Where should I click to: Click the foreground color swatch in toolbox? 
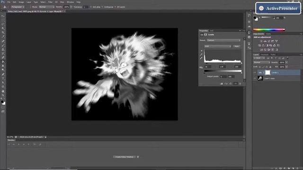click(x=2, y=102)
